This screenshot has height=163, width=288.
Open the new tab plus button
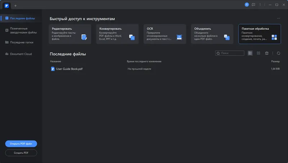point(15,6)
